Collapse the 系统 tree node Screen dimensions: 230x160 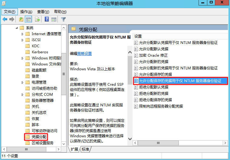point(17,28)
